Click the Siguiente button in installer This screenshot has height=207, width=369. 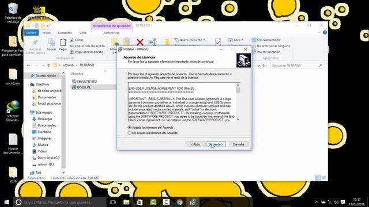pos(216,144)
